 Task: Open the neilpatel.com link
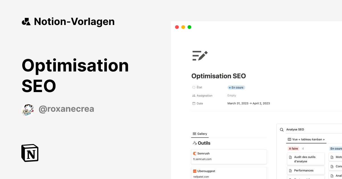click(x=200, y=176)
